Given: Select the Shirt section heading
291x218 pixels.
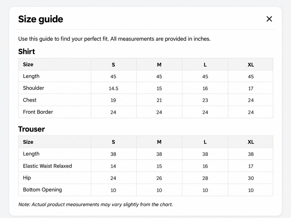Looking at the screenshot, I should 26,52.
